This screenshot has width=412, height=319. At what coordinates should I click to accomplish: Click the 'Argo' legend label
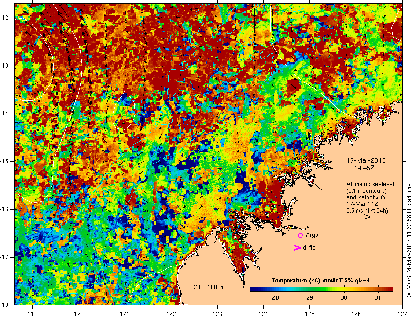tap(312, 235)
